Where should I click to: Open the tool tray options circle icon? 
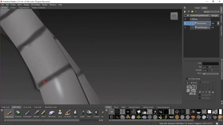point(2,110)
